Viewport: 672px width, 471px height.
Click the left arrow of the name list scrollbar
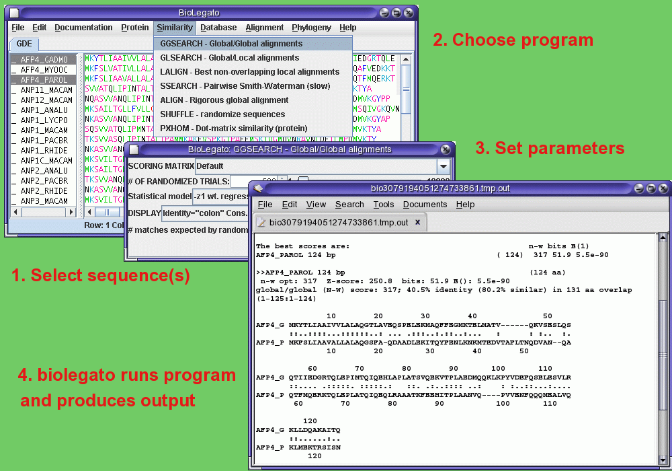(16, 212)
